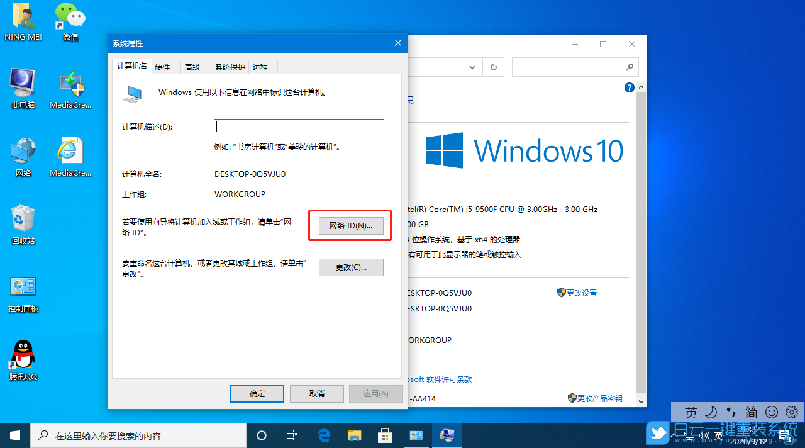Launch 腾讯QQ from the desktop
The image size is (805, 448).
23,354
